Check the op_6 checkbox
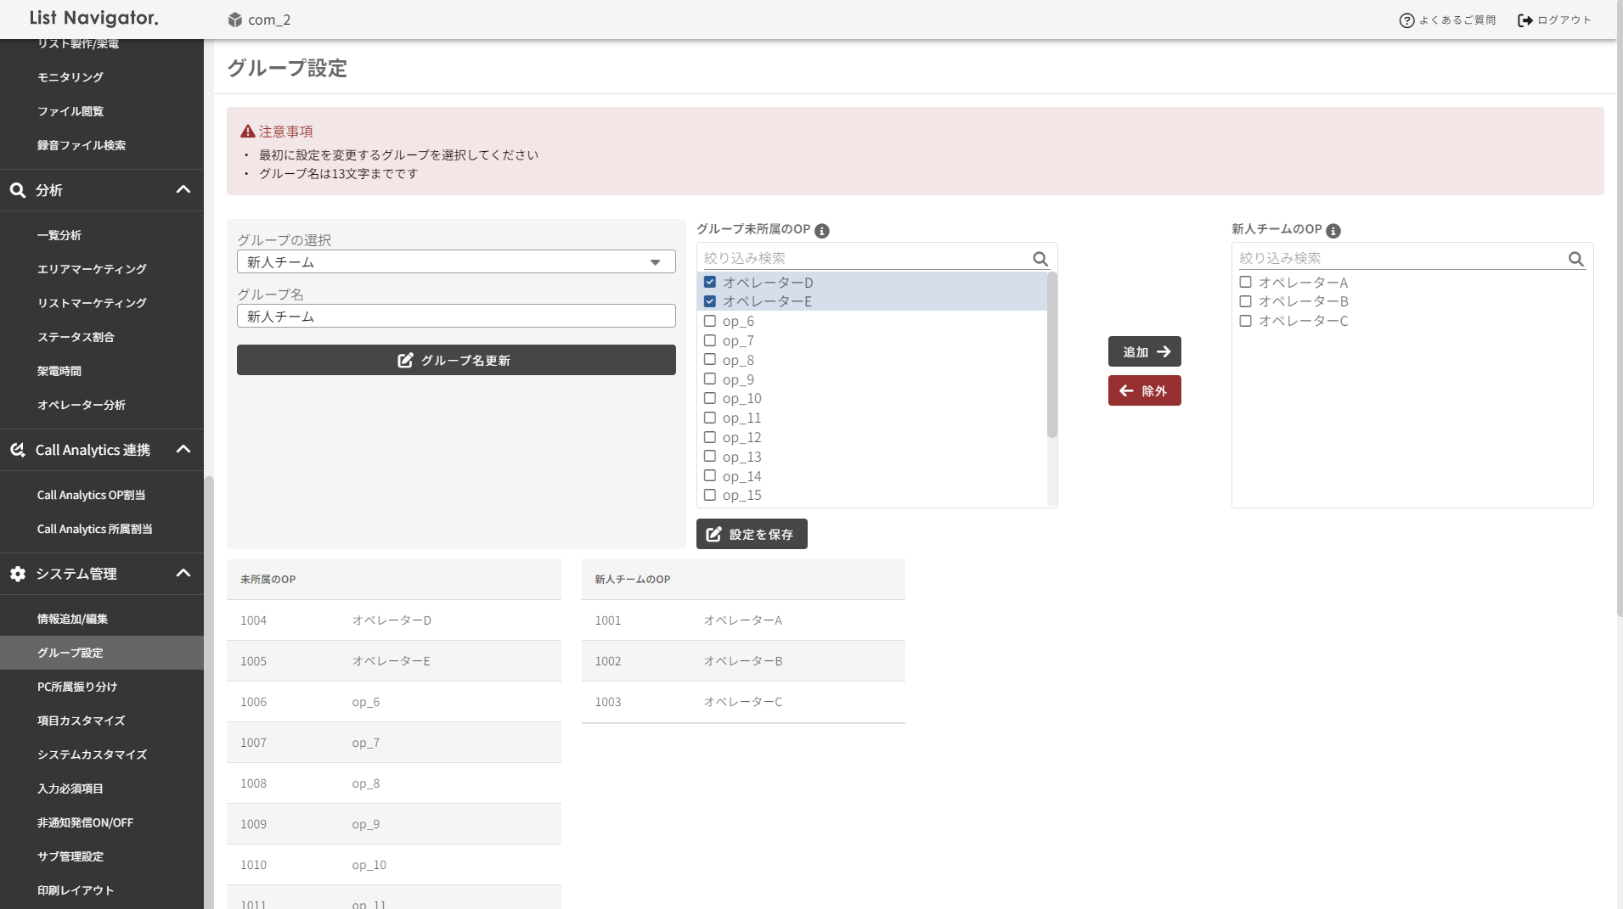Screen dimensions: 1623x909 (710, 321)
